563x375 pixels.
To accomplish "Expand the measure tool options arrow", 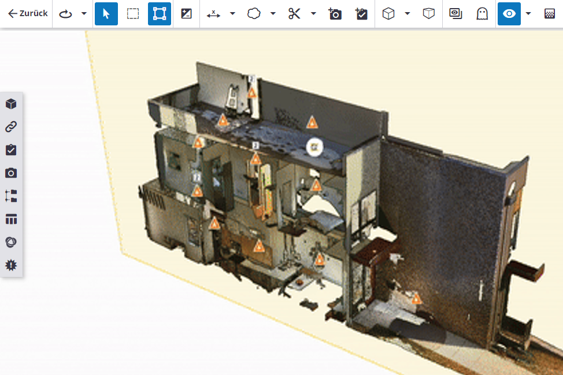I will [232, 14].
